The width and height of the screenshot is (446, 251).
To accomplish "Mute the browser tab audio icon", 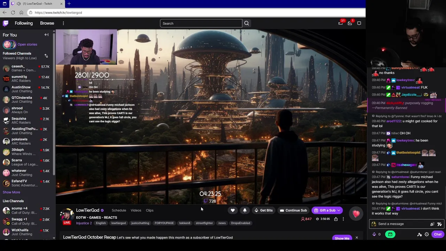I will click(18, 3).
